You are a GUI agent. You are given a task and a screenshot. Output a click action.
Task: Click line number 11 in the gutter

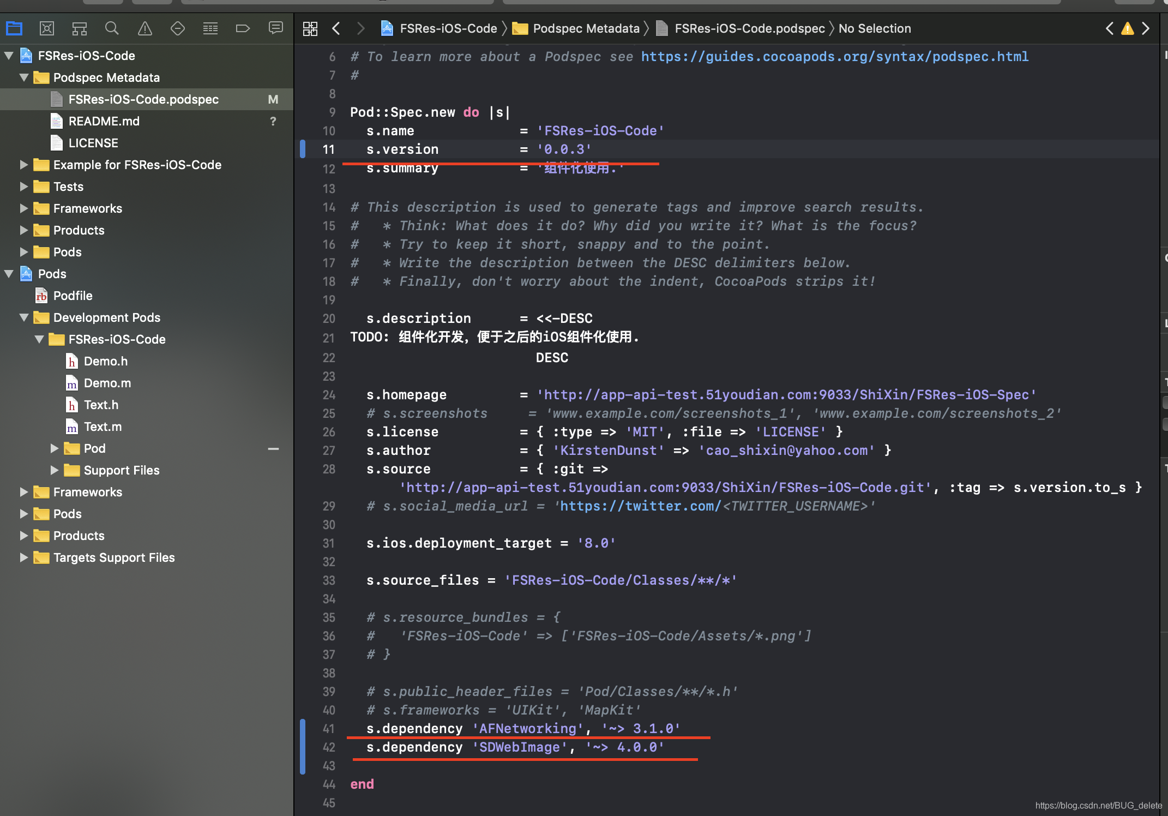click(x=328, y=149)
